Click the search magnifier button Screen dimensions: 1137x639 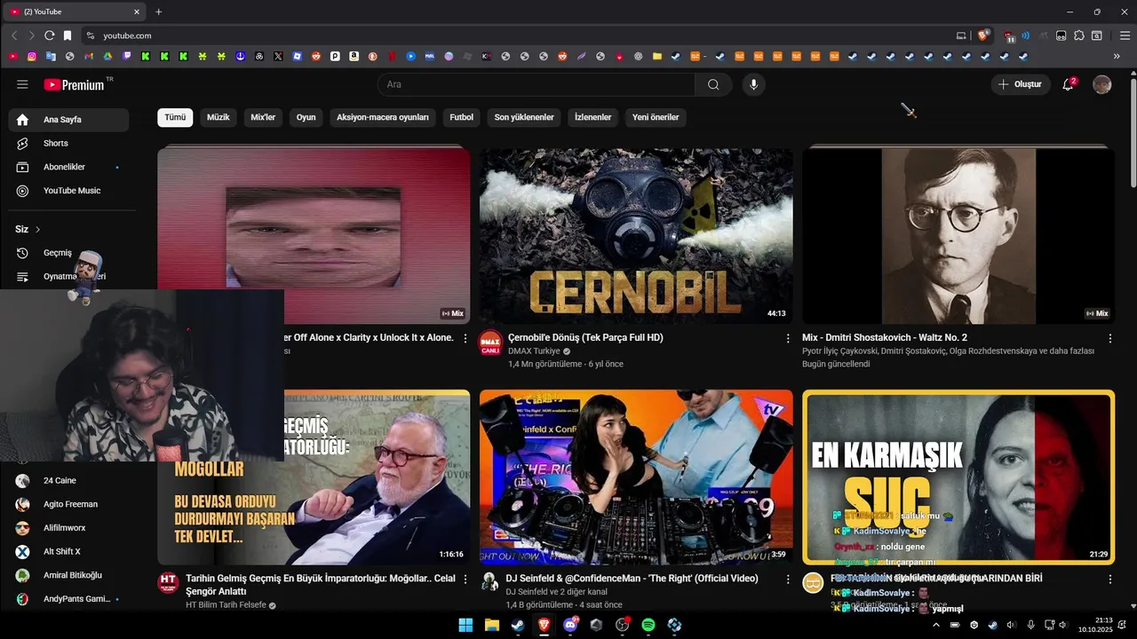coord(713,84)
